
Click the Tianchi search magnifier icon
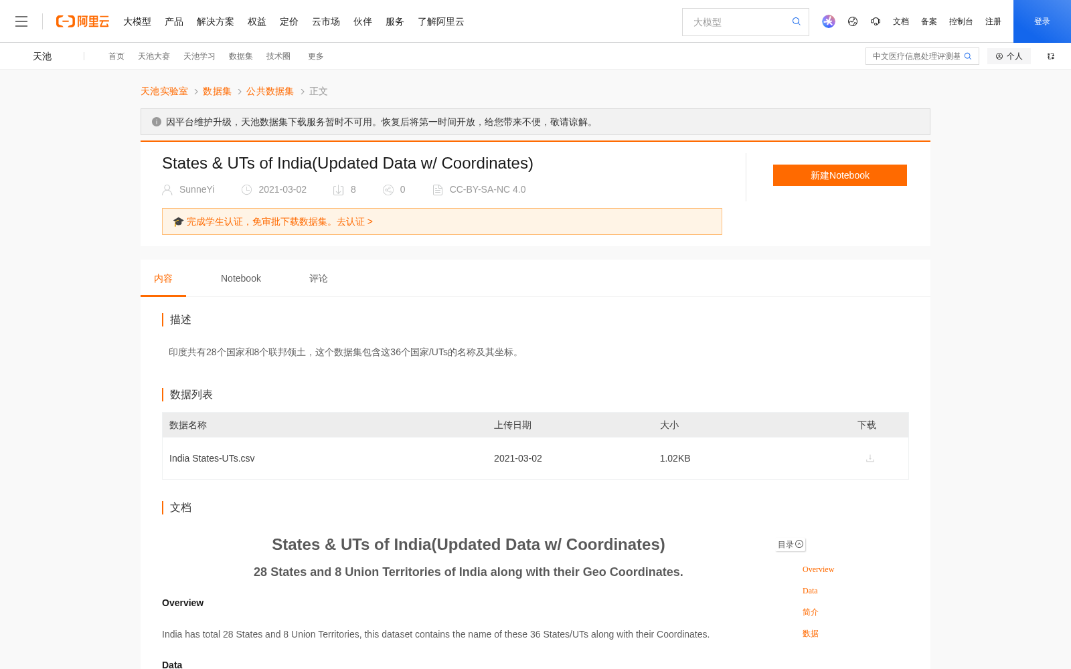pyautogui.click(x=968, y=56)
